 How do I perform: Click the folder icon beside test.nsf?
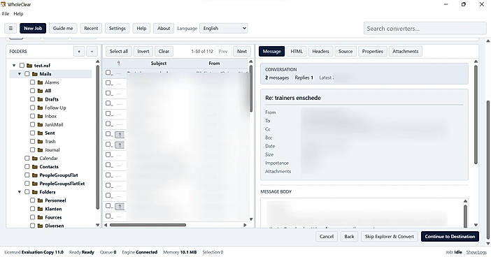point(29,66)
